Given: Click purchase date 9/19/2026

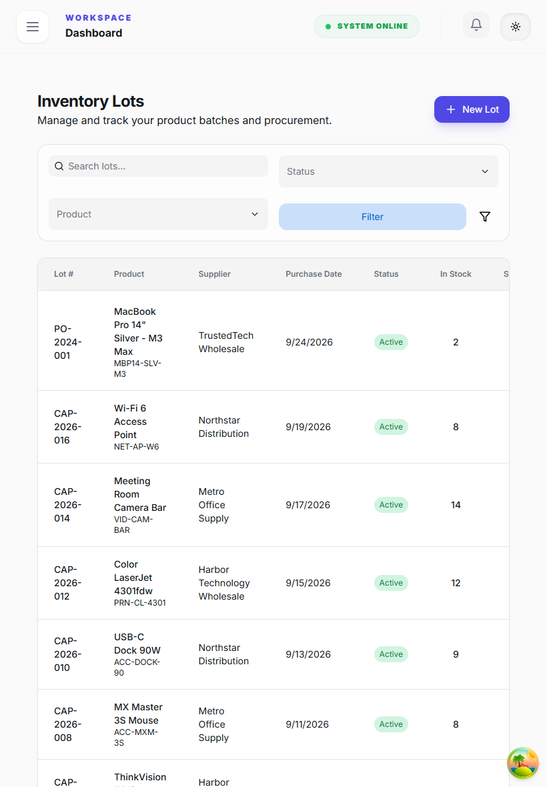Looking at the screenshot, I should tap(308, 427).
